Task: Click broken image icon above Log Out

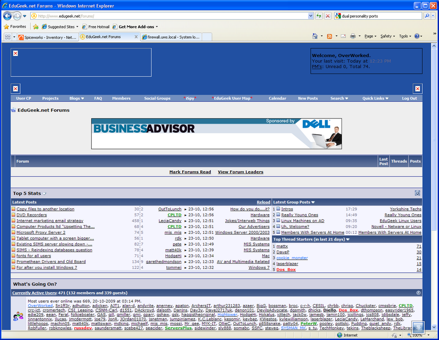Action: point(417,89)
